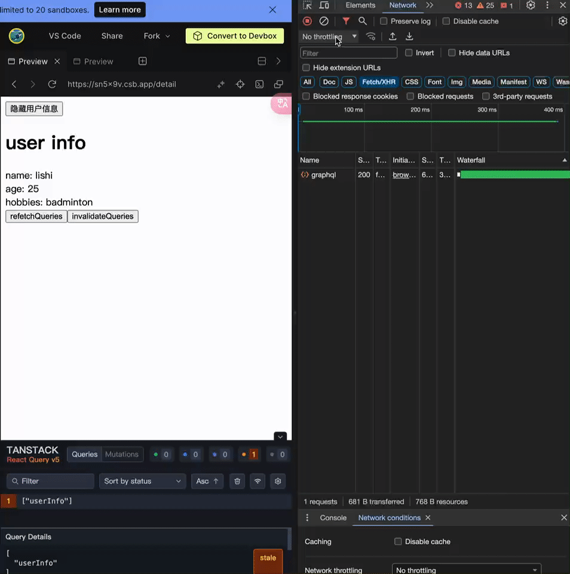Select the Queries tab
Viewport: 570px width, 574px height.
[x=85, y=454]
